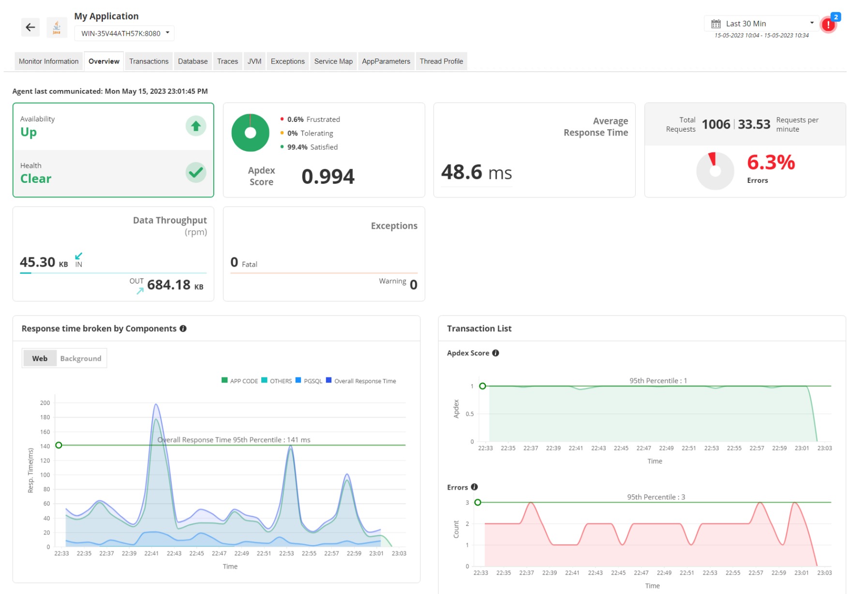This screenshot has height=594, width=849.
Task: Click the red '2' alerts badge
Action: point(835,16)
